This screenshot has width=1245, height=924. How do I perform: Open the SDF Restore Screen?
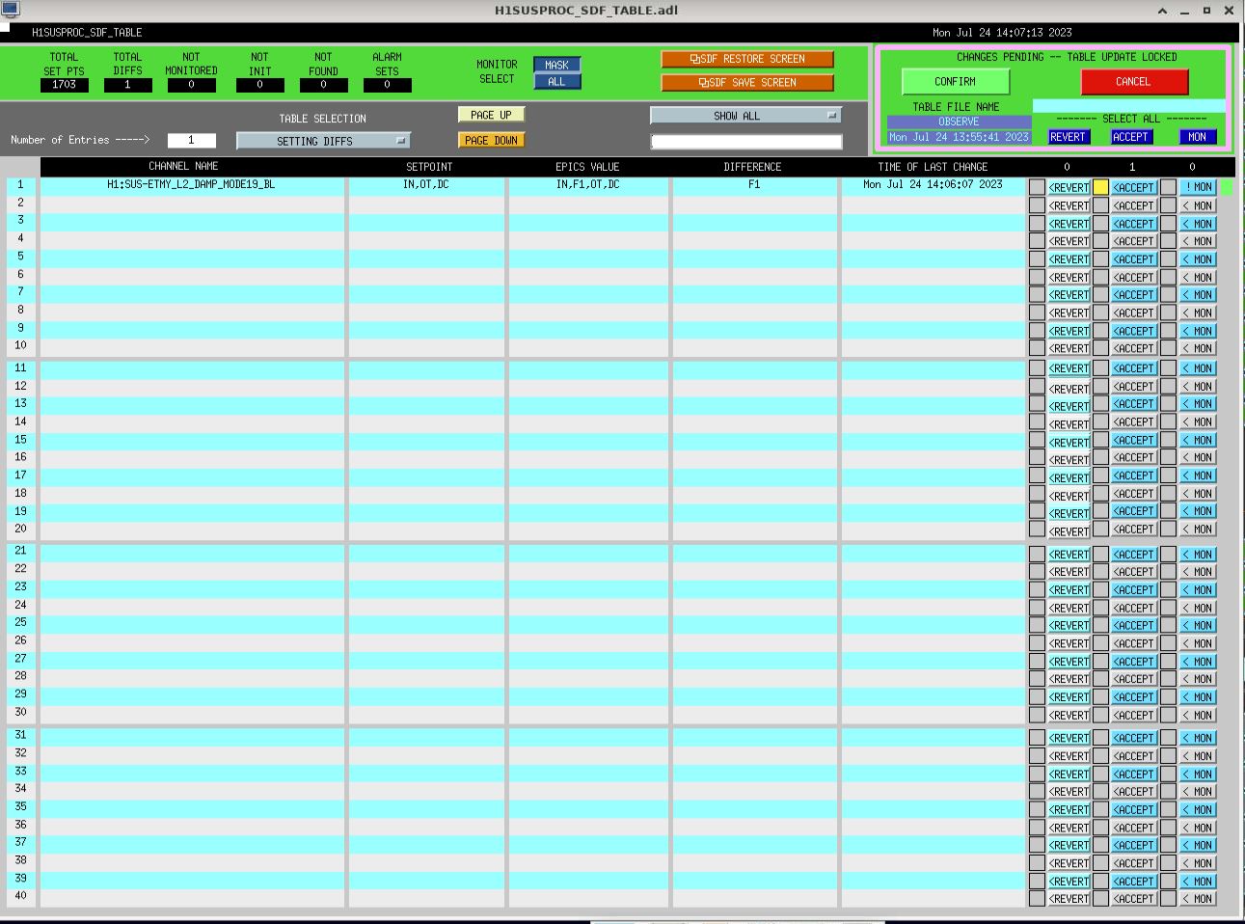pyautogui.click(x=746, y=59)
